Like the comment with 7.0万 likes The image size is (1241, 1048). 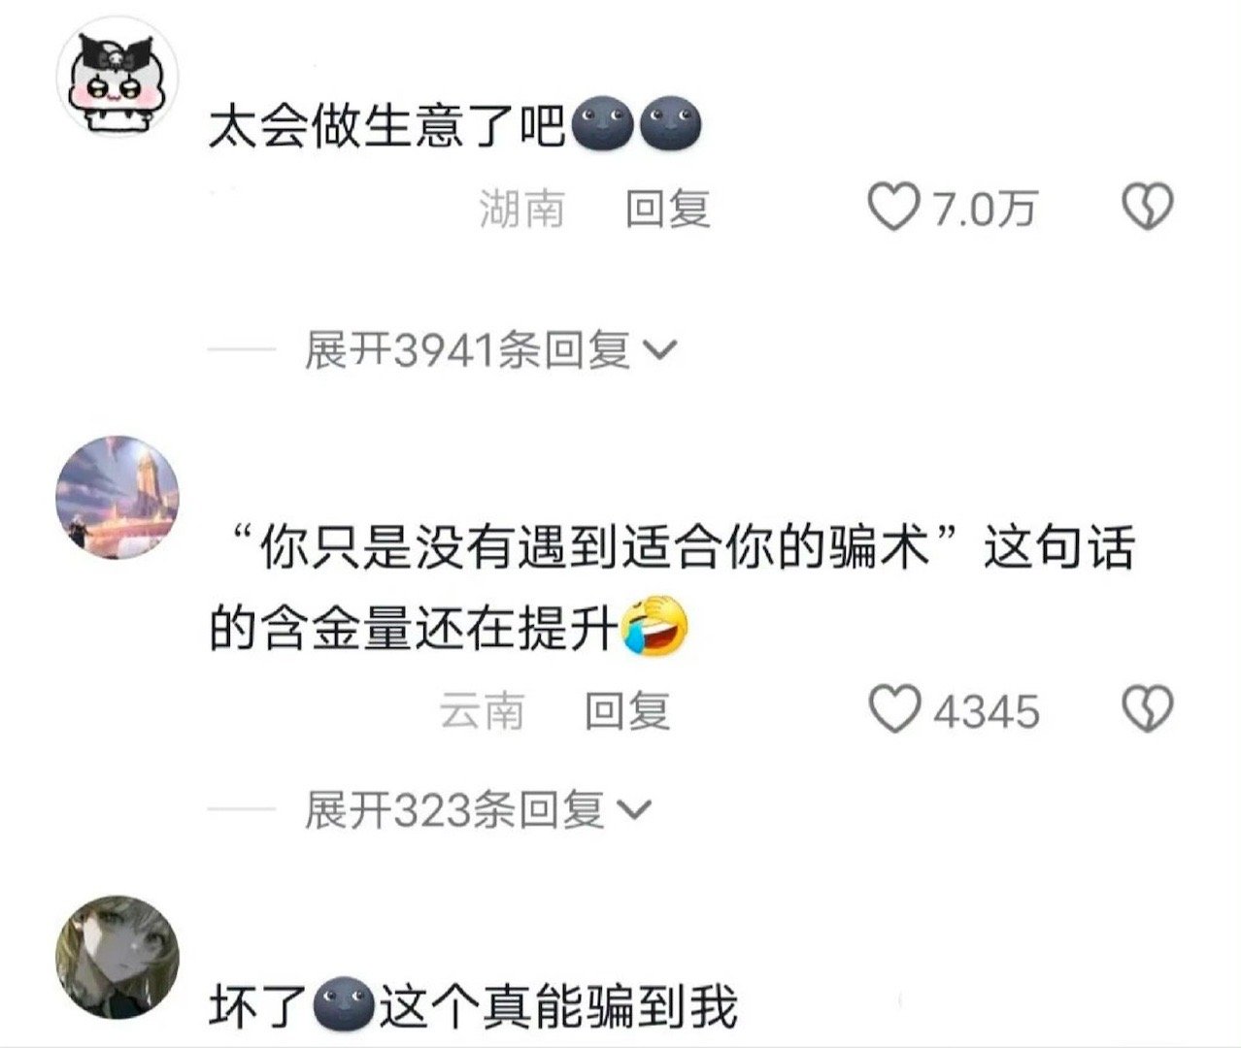(893, 208)
